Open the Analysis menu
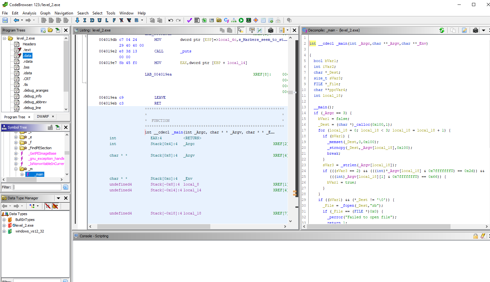Image resolution: width=490 pixels, height=282 pixels. [29, 13]
